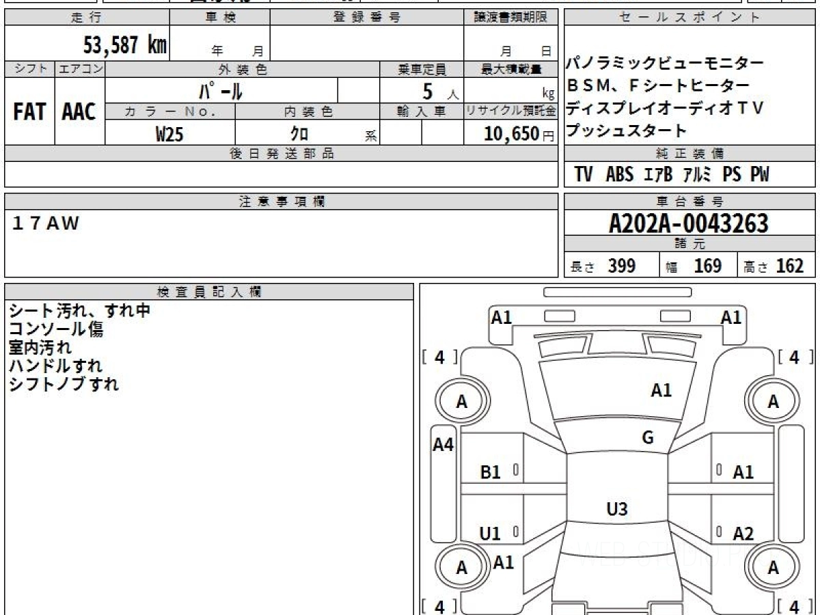Click the シフトノブすれ remark

coord(64,385)
